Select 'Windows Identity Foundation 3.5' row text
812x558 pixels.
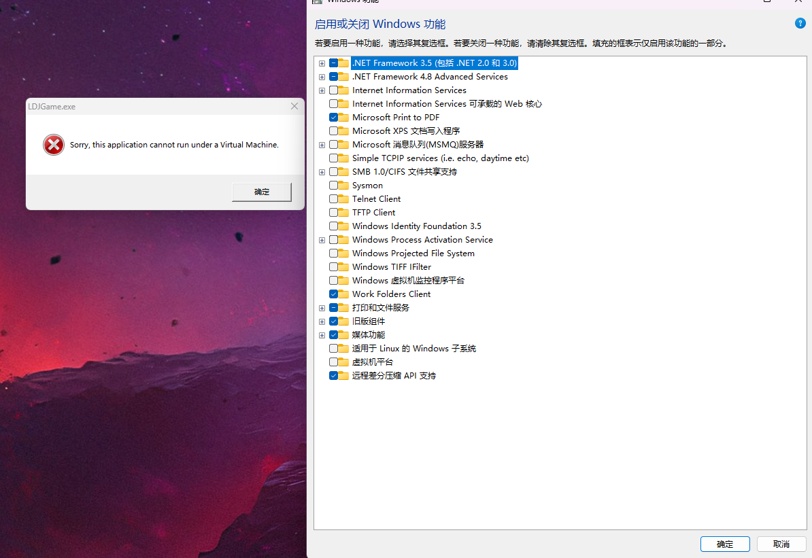[x=417, y=226]
